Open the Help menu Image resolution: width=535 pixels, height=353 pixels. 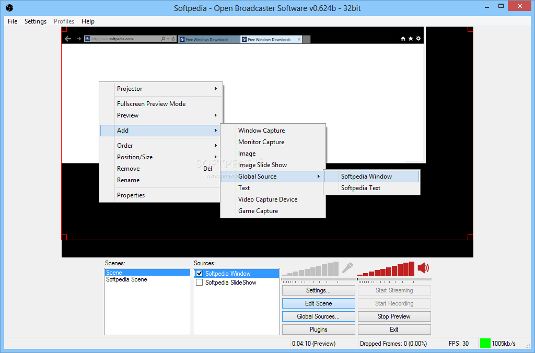coord(88,21)
